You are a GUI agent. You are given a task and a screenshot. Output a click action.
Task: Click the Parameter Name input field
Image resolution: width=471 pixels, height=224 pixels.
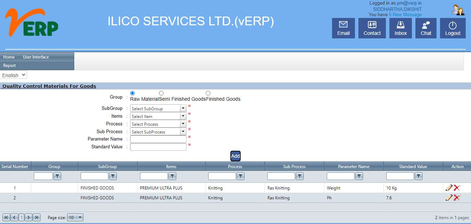(x=158, y=139)
